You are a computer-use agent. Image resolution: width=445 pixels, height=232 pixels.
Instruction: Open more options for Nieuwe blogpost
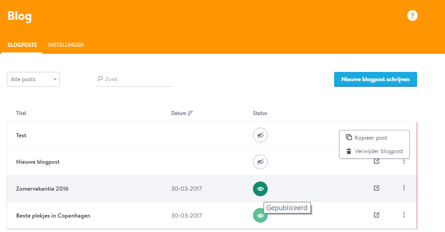[x=404, y=161]
